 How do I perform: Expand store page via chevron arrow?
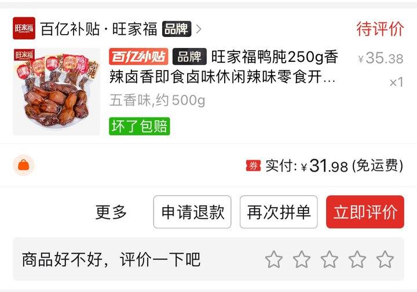pyautogui.click(x=199, y=29)
